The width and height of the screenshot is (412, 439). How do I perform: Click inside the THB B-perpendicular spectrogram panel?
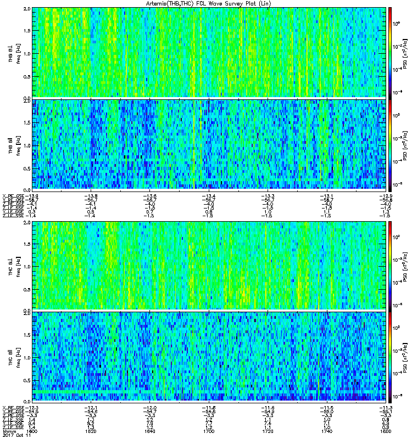tap(209, 52)
